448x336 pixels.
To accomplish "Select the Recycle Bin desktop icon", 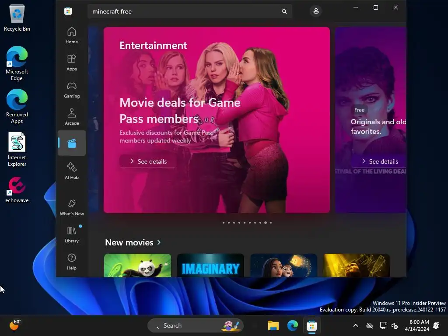I will 17,17.
